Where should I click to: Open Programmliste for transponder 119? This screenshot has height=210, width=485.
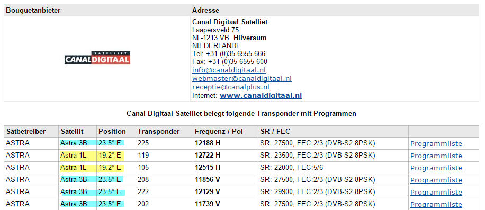tap(436, 156)
